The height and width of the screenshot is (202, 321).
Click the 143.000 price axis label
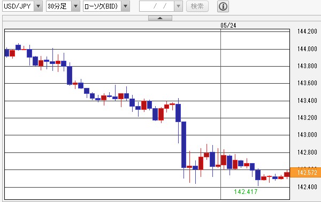click(x=307, y=135)
